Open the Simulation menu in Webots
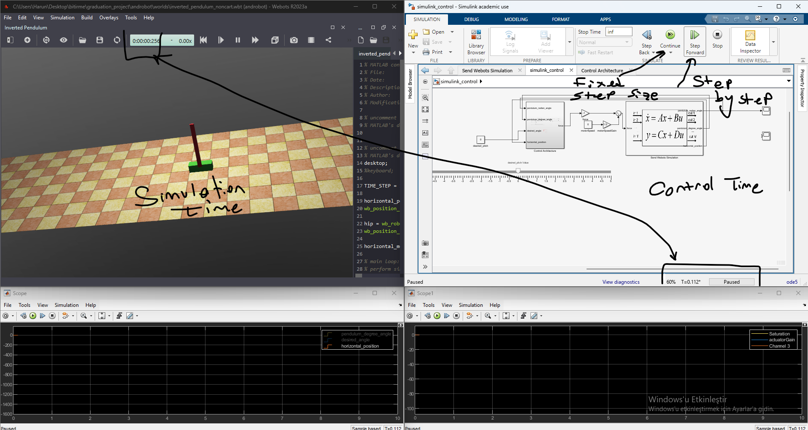Image resolution: width=808 pixels, height=430 pixels. point(62,18)
